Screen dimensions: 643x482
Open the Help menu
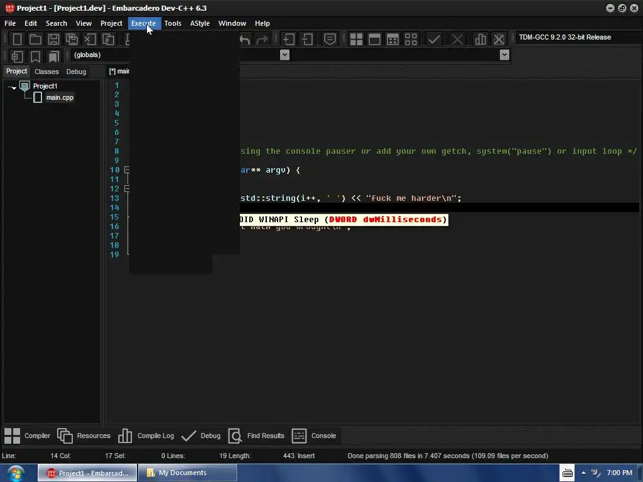pyautogui.click(x=262, y=23)
